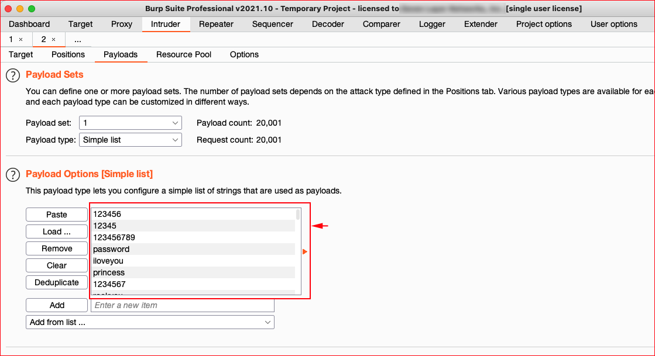The image size is (655, 356).
Task: Click the orange arrow beside payload list
Action: pyautogui.click(x=305, y=252)
